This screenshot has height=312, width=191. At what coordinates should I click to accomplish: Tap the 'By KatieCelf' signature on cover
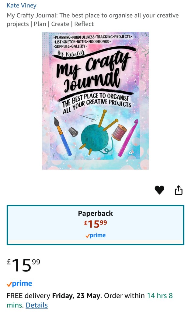[x=71, y=54]
